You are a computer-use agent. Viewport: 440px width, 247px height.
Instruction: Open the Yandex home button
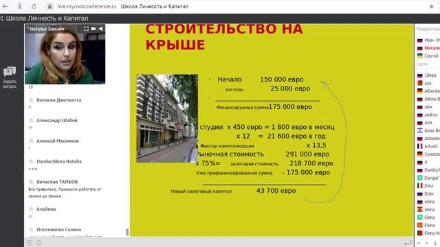click(20, 6)
